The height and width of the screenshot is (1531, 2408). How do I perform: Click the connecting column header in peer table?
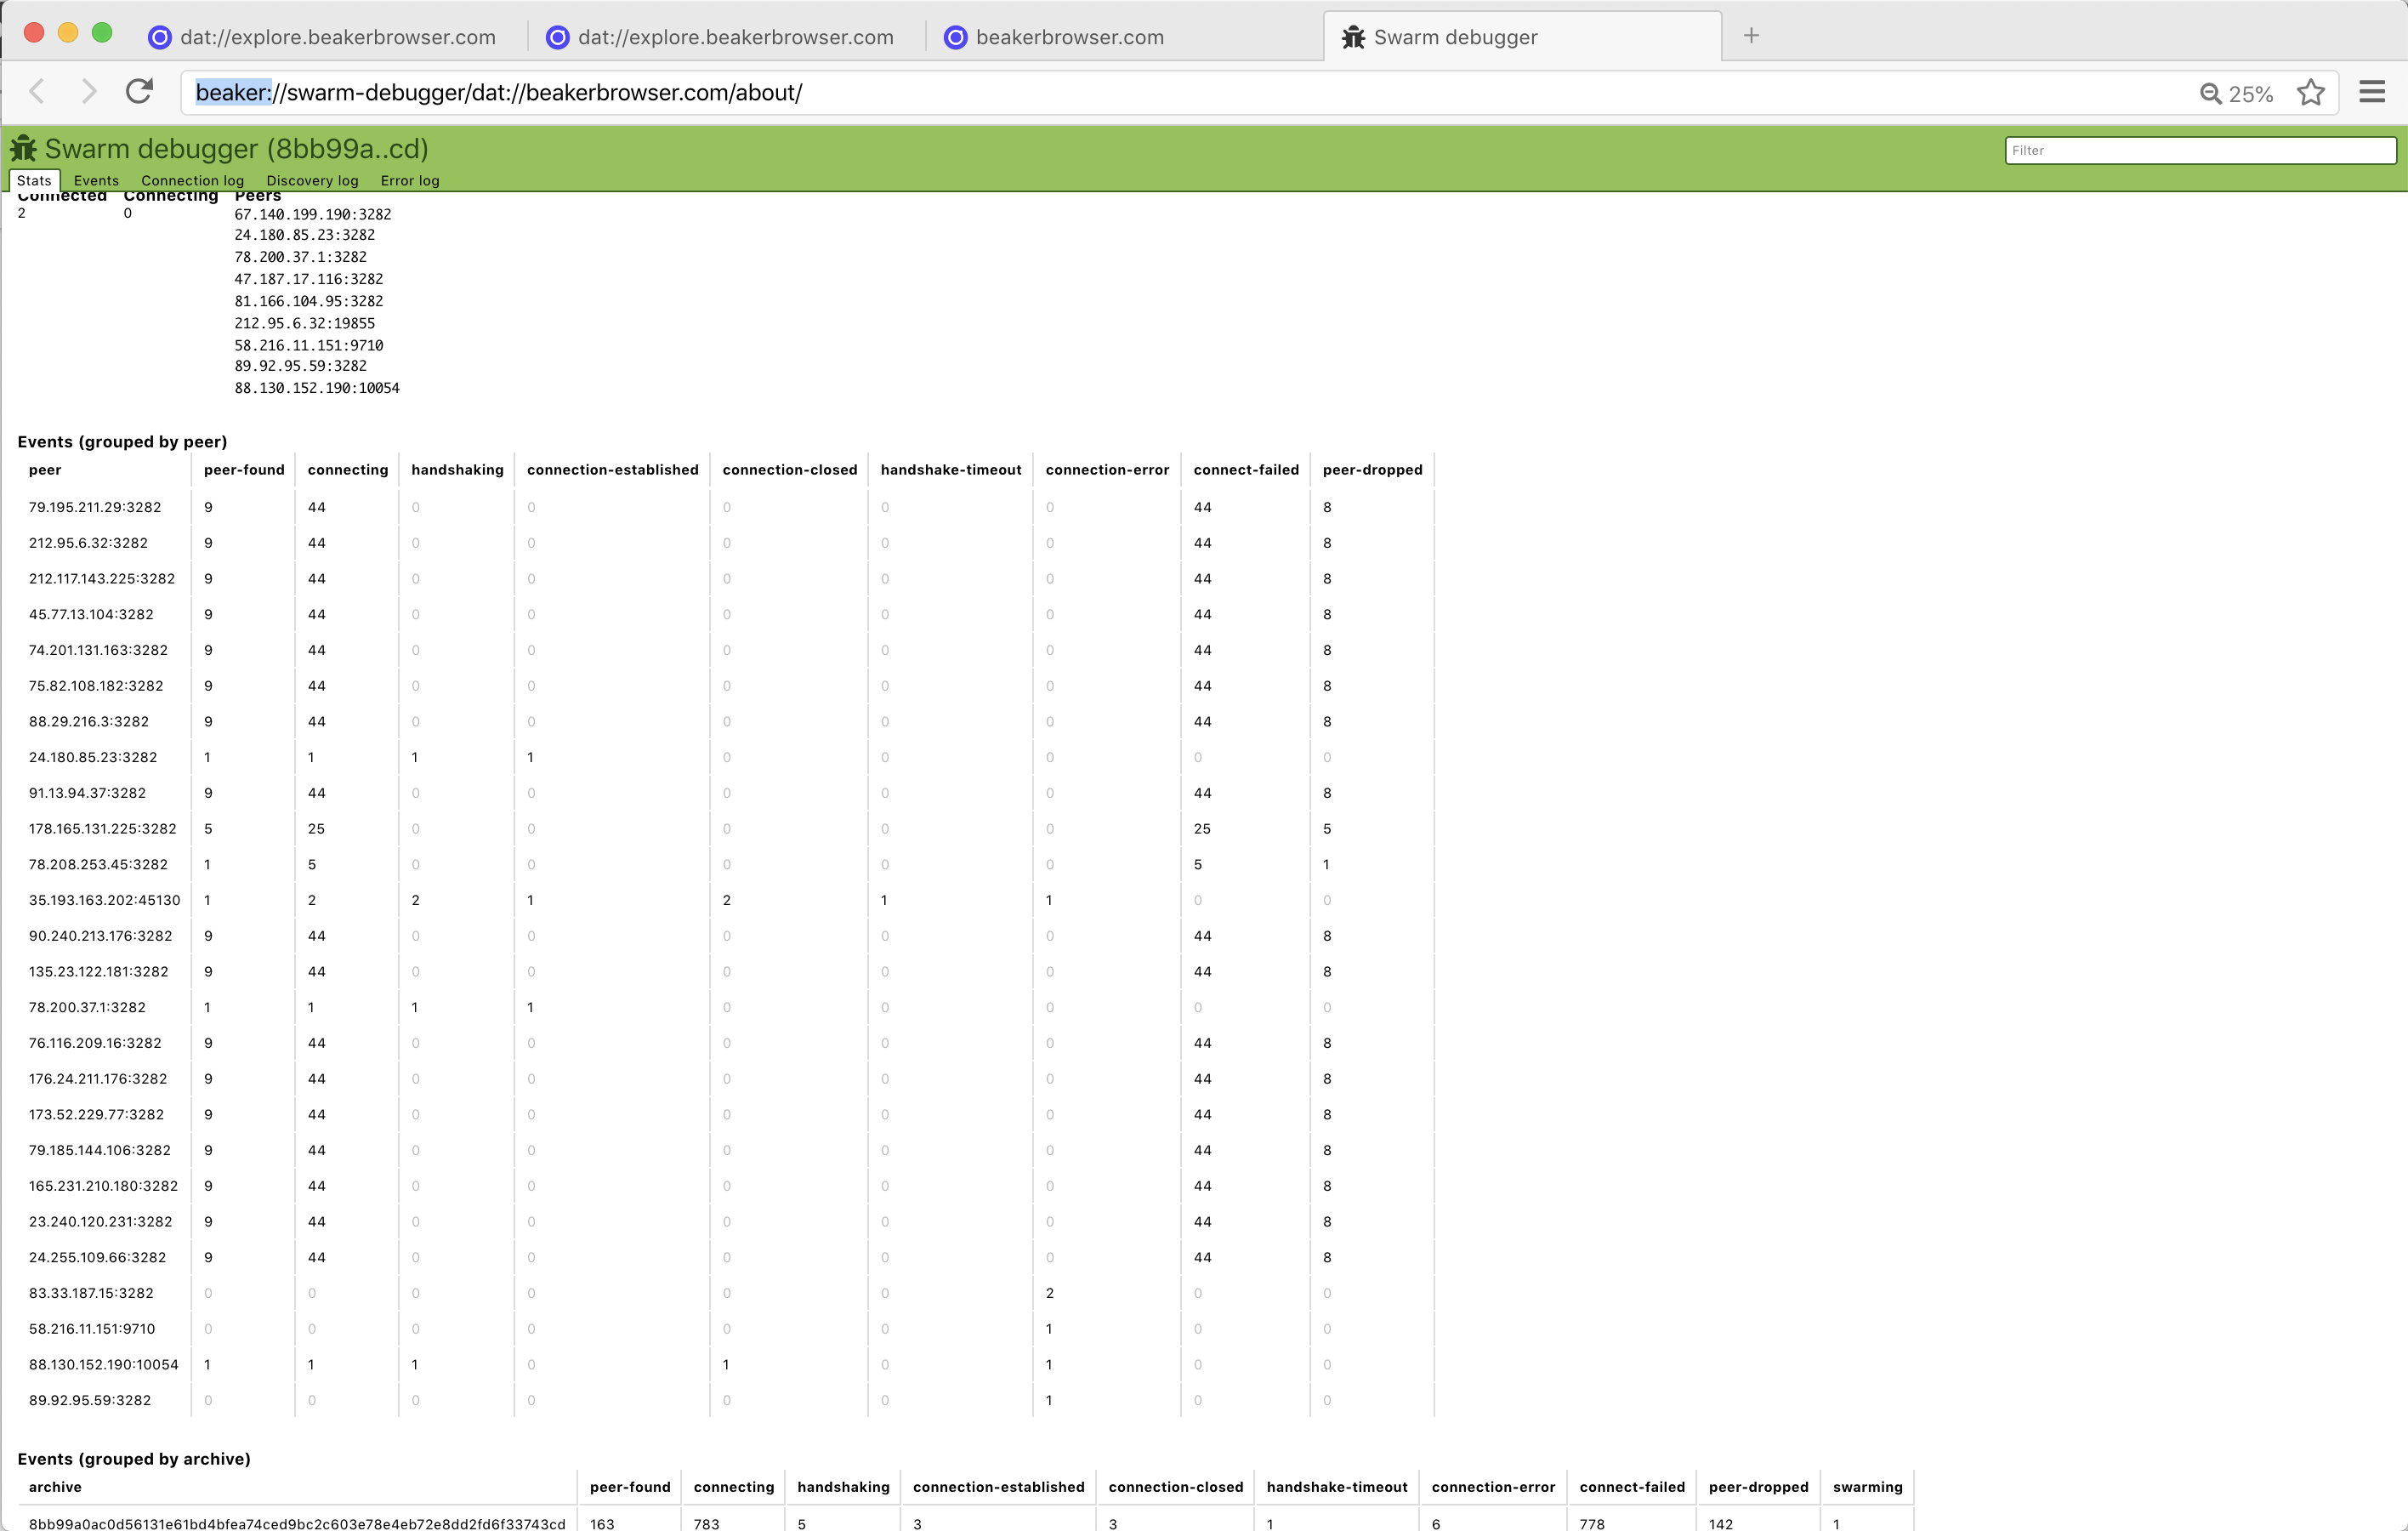[348, 470]
